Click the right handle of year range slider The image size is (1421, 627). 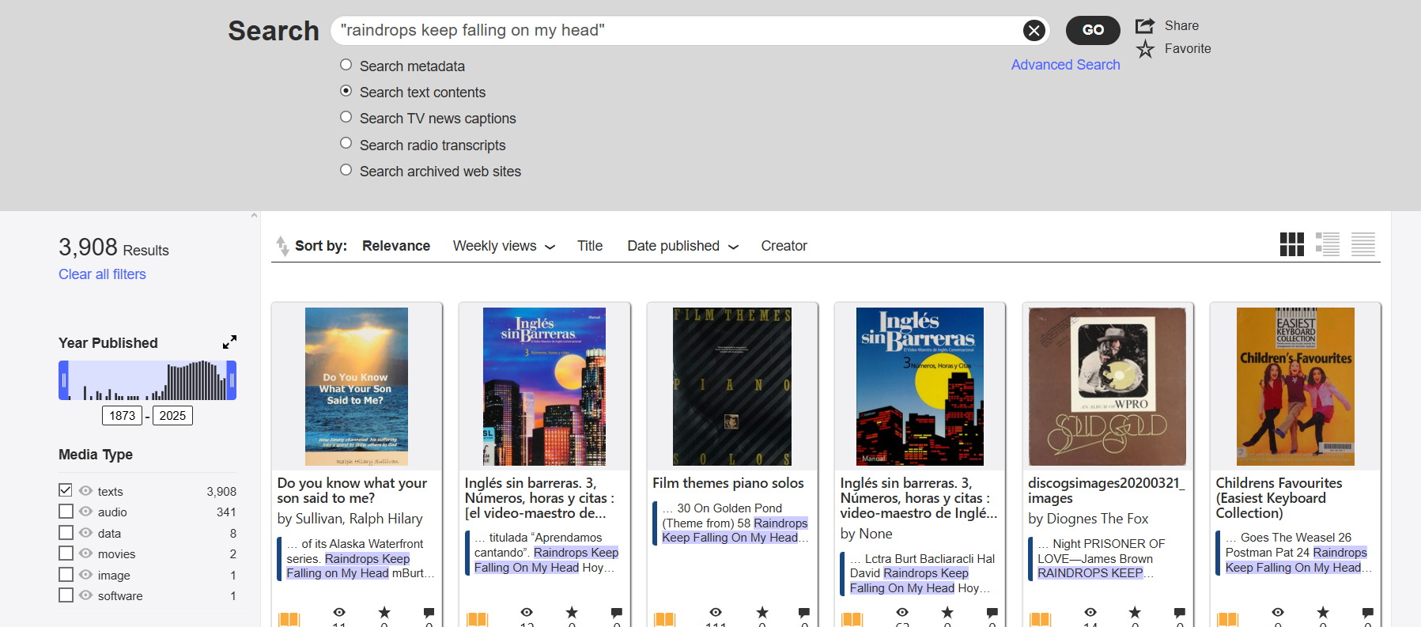click(x=232, y=380)
